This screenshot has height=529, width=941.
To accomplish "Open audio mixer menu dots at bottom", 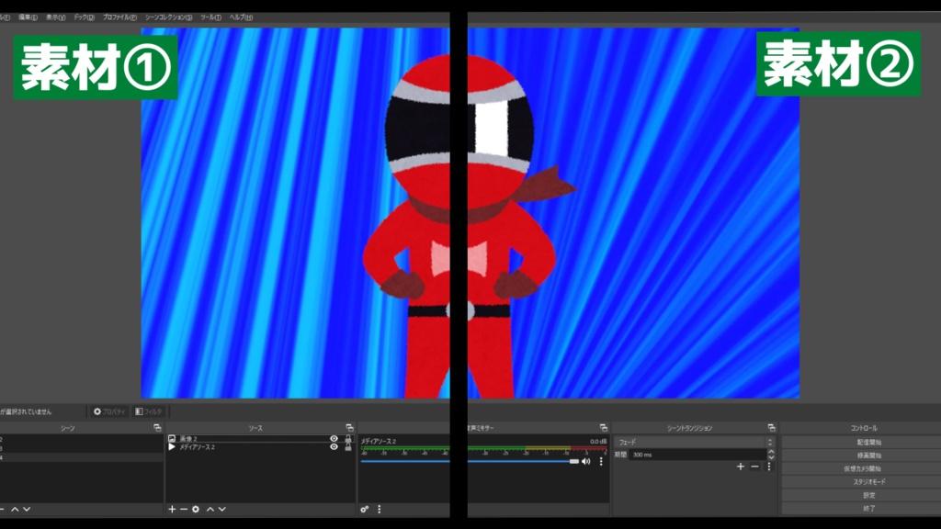I will (379, 509).
